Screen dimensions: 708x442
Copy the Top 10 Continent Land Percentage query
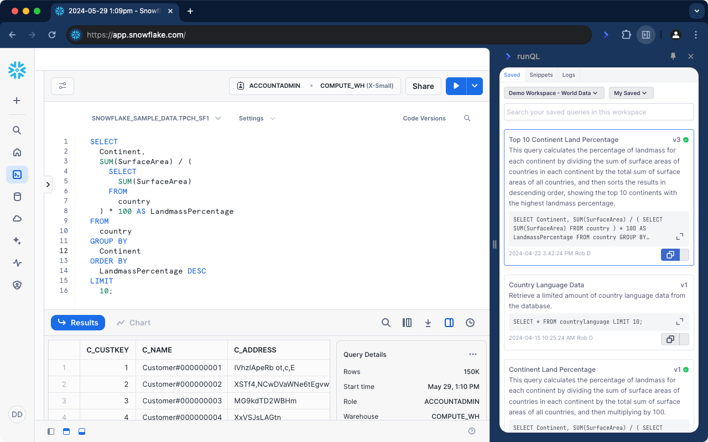click(x=670, y=255)
